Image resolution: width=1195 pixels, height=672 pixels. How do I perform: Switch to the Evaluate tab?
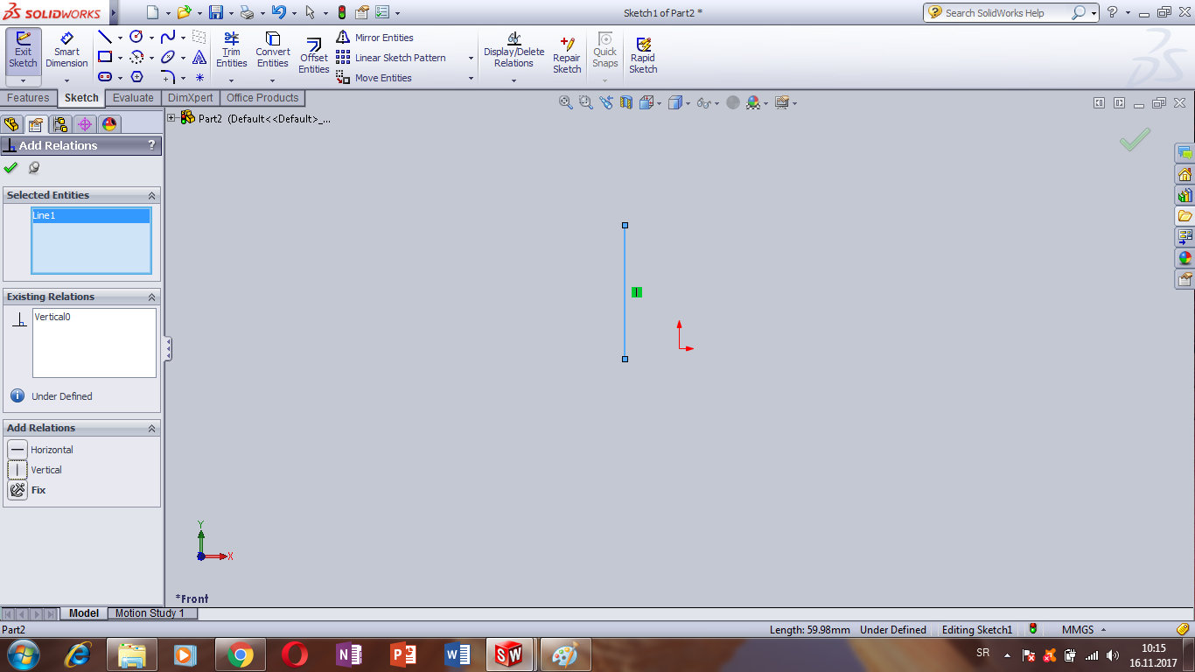click(133, 98)
